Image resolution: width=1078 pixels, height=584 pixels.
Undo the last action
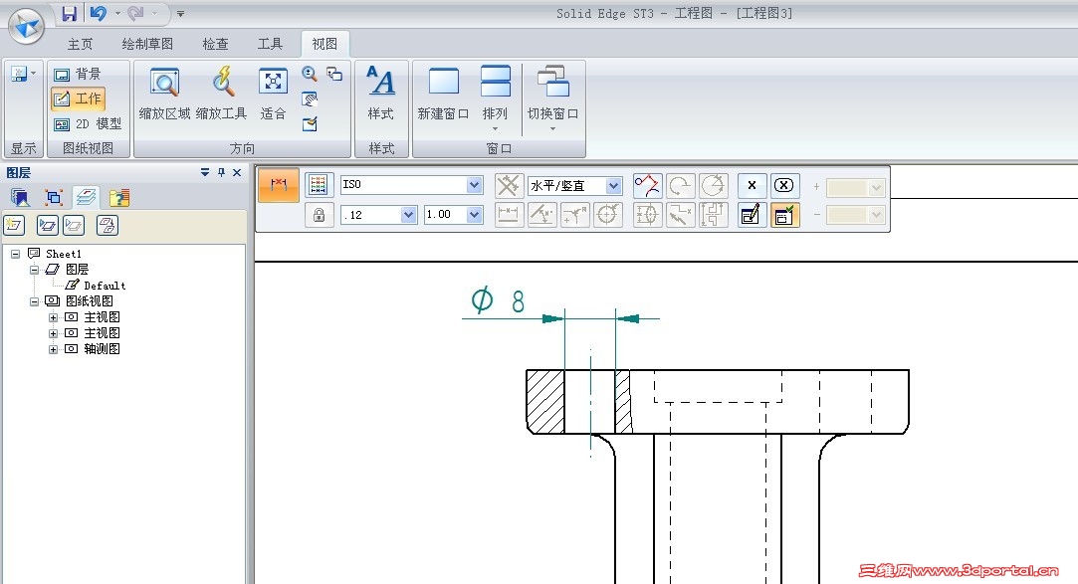[99, 13]
